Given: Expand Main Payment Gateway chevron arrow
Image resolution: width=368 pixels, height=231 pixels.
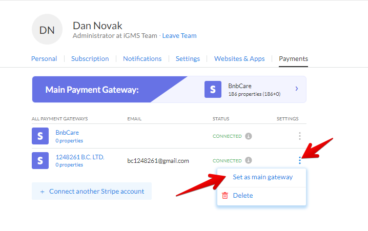Looking at the screenshot, I should 297,89.
